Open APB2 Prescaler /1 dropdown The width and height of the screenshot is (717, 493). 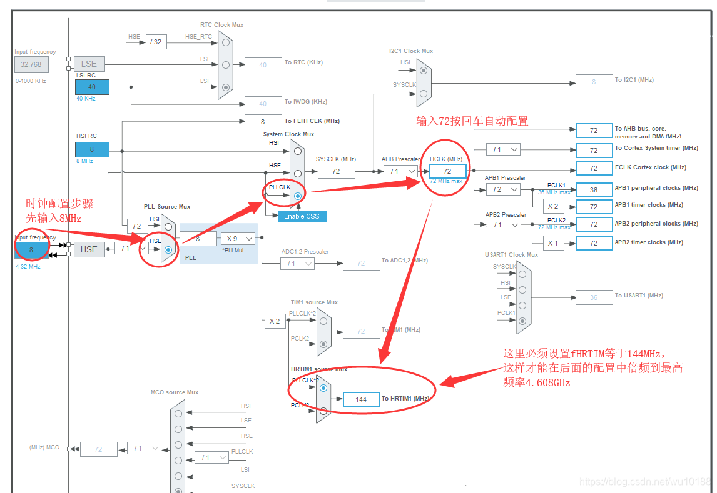click(x=504, y=225)
